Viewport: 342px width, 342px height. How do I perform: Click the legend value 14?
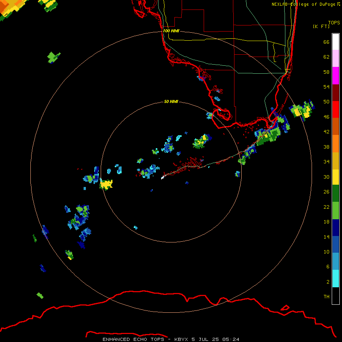pyautogui.click(x=326, y=237)
